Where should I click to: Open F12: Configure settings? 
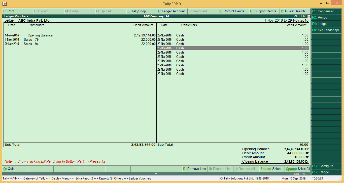[326, 166]
